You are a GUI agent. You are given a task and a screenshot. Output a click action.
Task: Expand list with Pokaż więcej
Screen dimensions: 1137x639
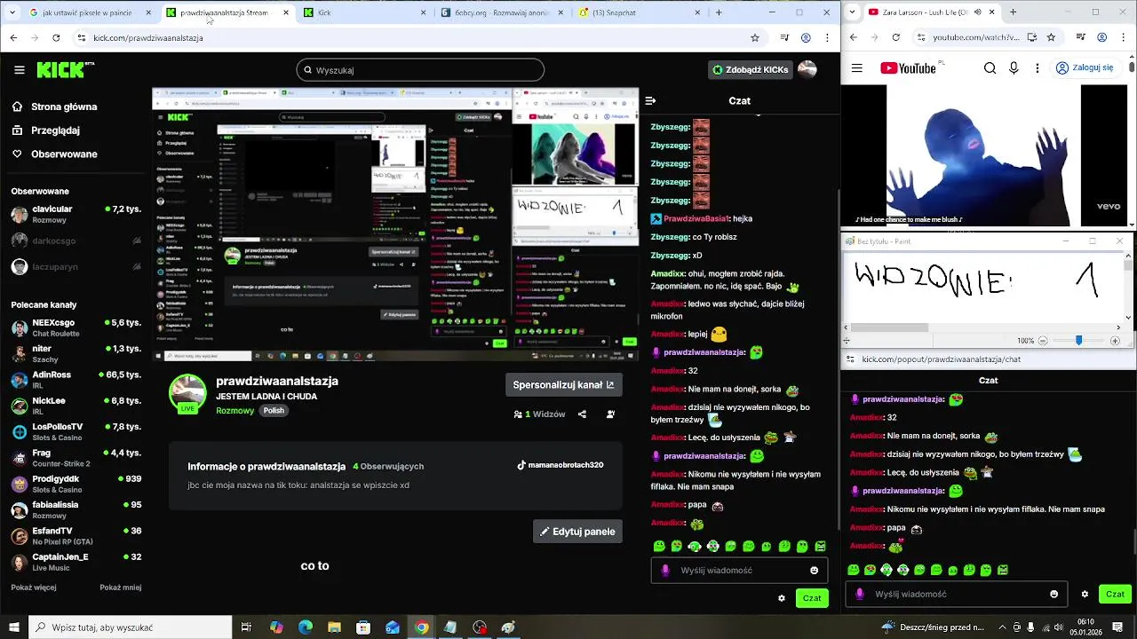click(34, 588)
